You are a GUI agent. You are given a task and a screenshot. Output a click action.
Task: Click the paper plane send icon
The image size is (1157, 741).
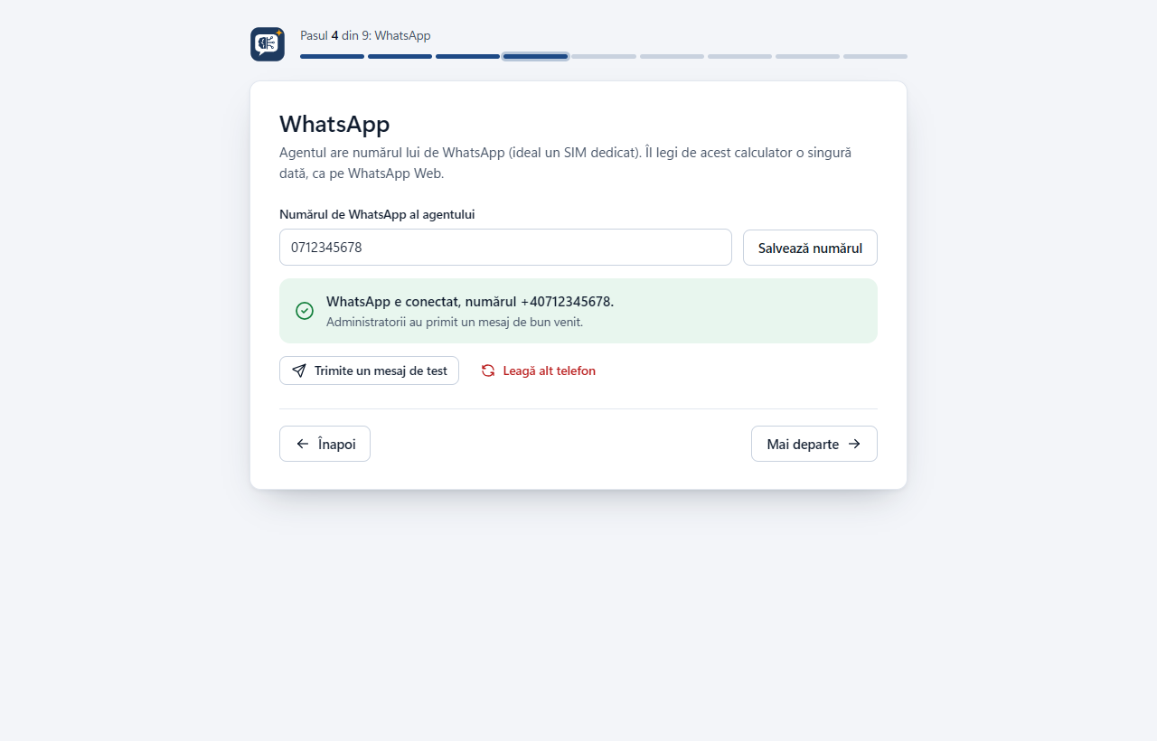[299, 370]
